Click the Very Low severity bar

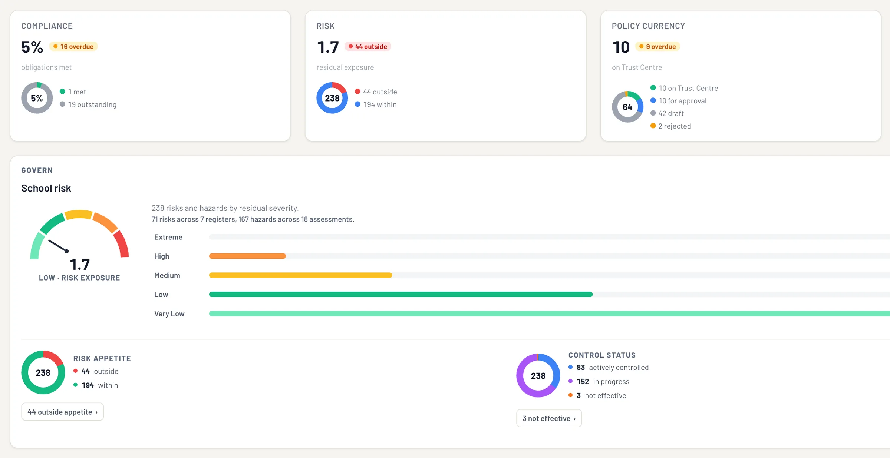pos(550,314)
